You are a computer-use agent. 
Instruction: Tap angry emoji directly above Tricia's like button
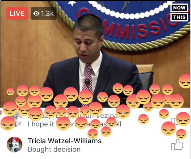tap(181, 134)
